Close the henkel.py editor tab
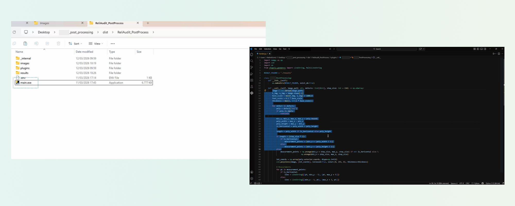515x206 pixels. click(270, 54)
